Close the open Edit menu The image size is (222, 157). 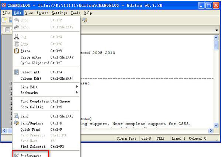[x=18, y=13]
